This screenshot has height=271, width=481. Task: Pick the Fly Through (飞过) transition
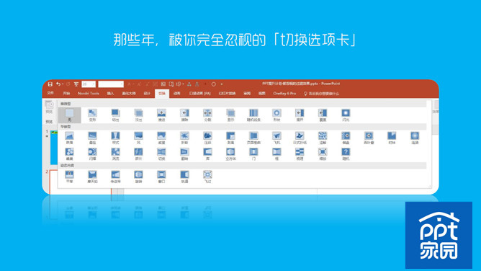pos(207,177)
